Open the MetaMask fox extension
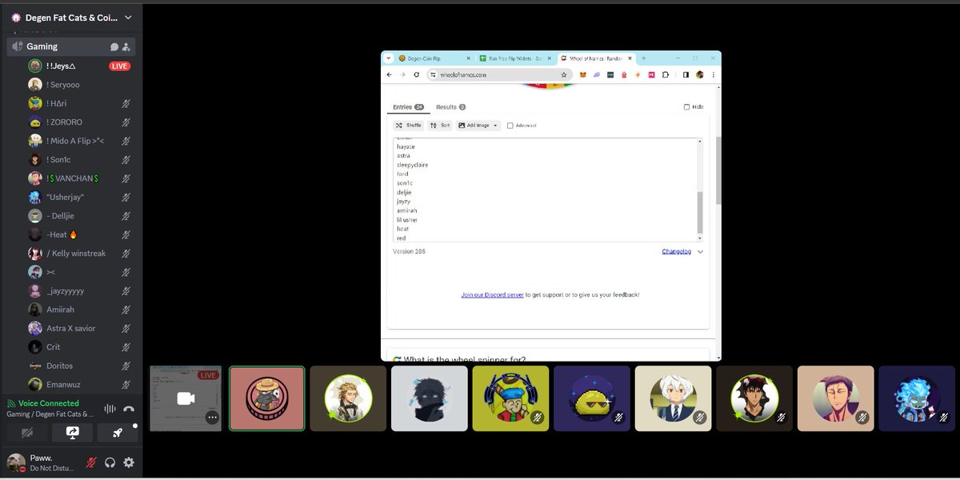The height and width of the screenshot is (480, 960). pyautogui.click(x=582, y=74)
